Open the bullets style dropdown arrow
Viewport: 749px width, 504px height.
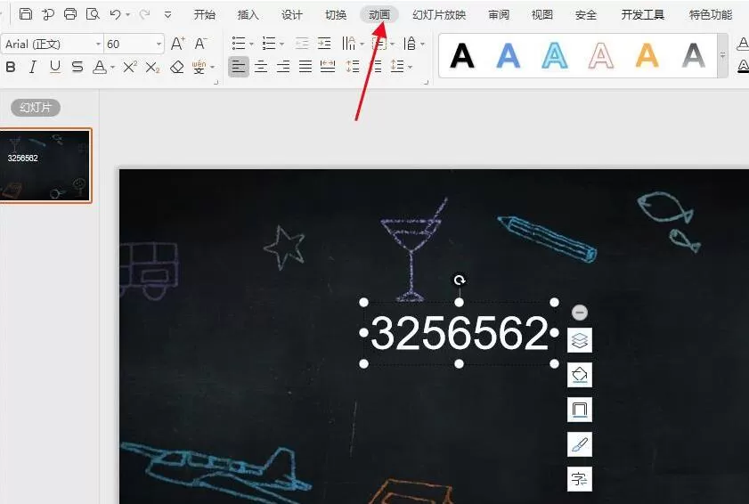[251, 44]
